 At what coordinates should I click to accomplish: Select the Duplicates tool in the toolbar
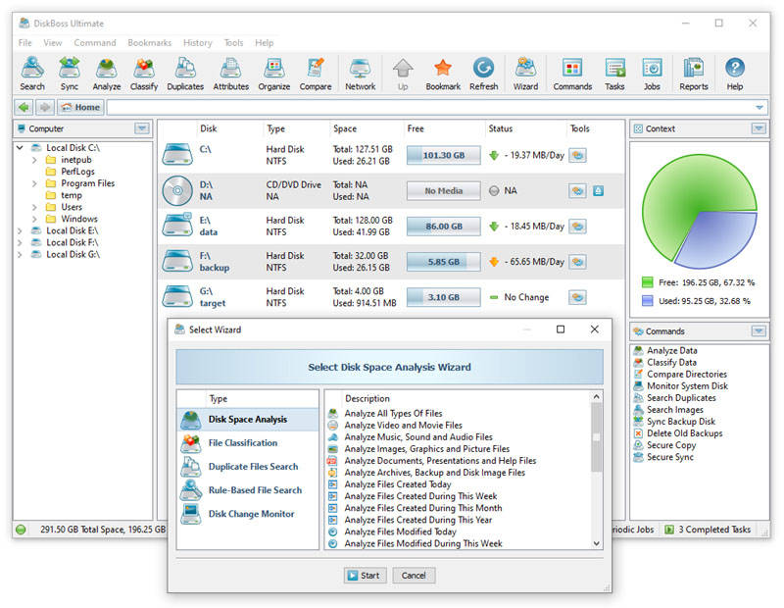186,74
